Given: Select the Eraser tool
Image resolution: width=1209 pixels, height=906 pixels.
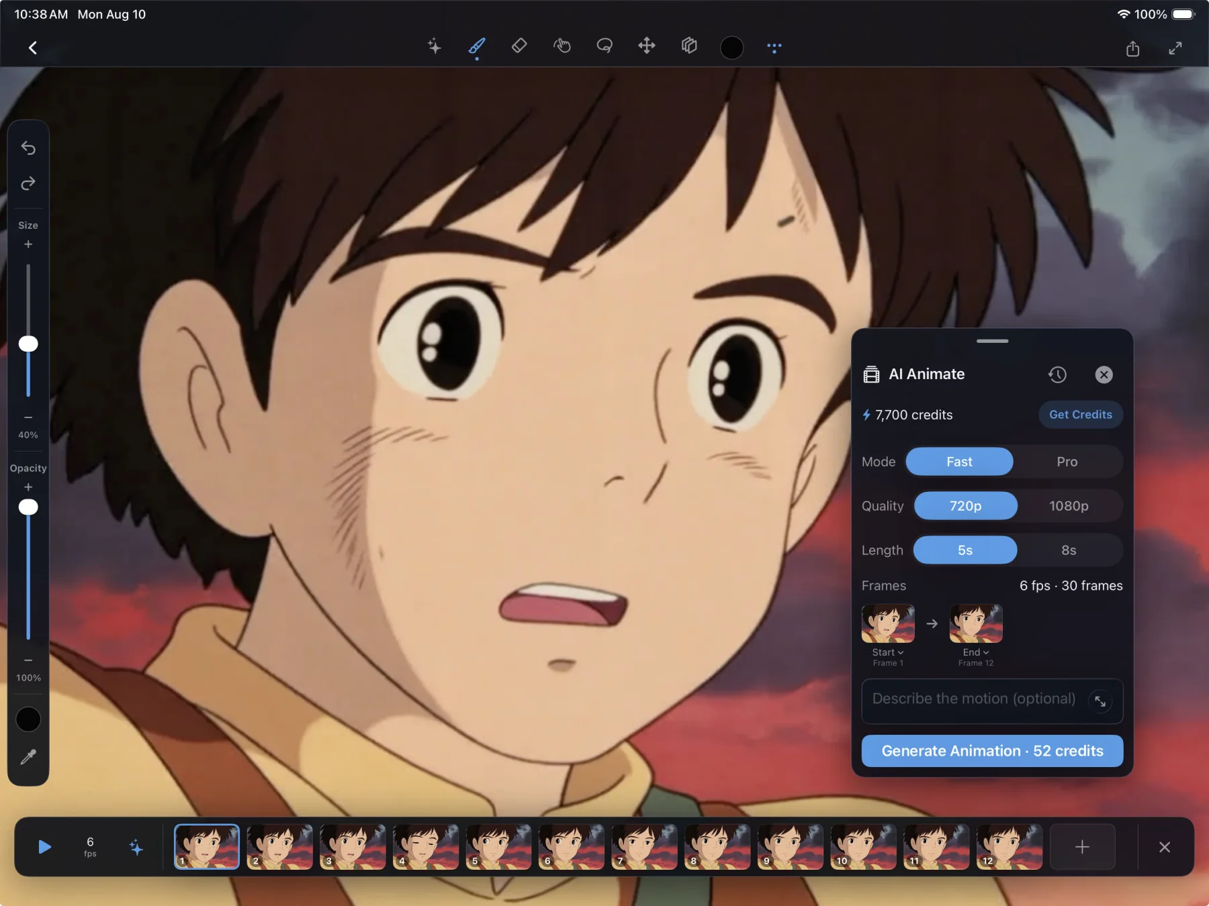Looking at the screenshot, I should click(x=519, y=46).
